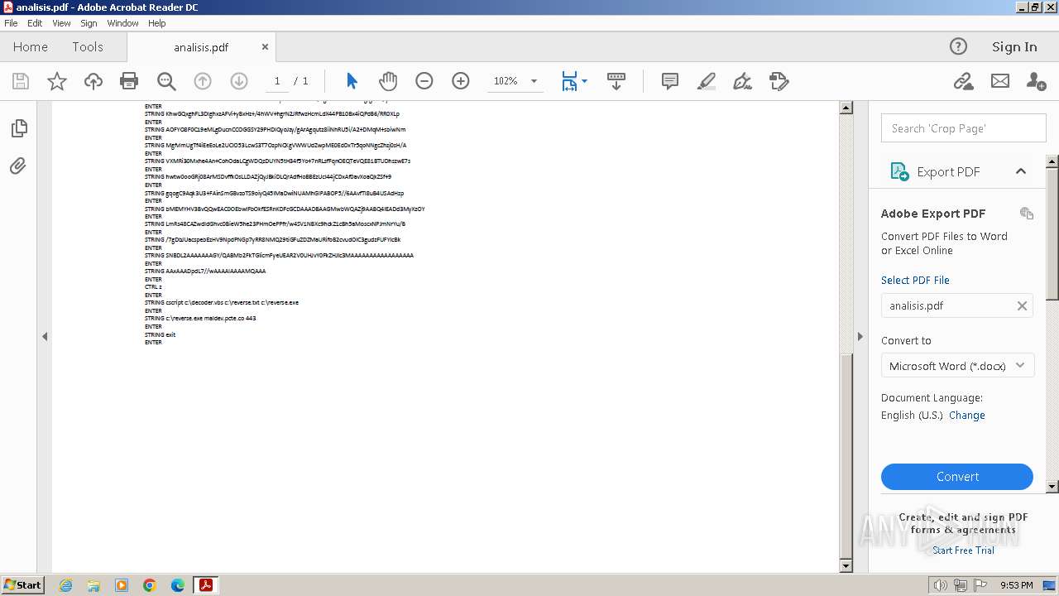Click Sign In

pos(1014,47)
